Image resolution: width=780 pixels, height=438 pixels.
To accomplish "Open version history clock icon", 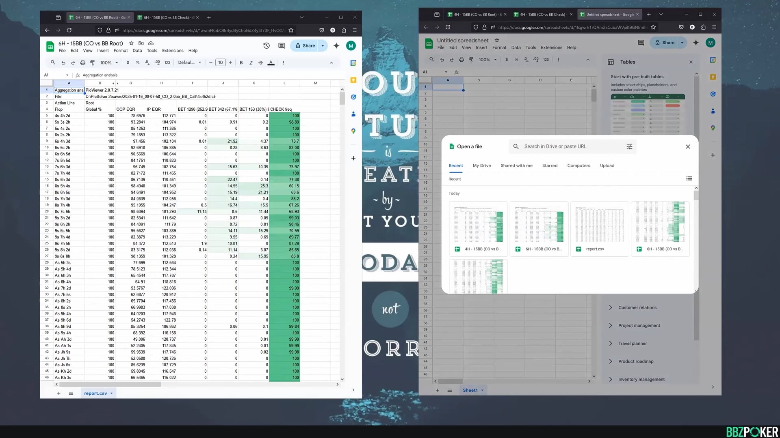I will (x=266, y=46).
